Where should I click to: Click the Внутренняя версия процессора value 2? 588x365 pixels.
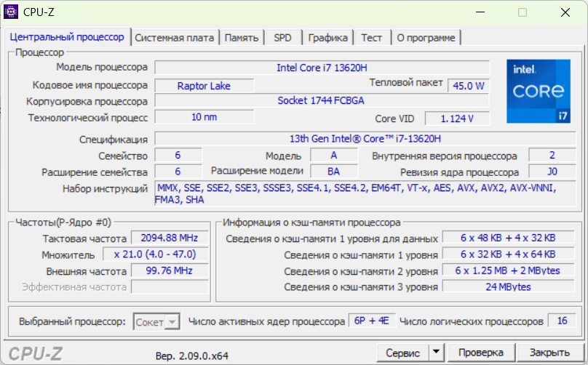[552, 155]
